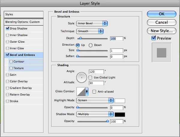Screen dimensions: 180x137
Task: Choose the Up direction radio button
Action: pos(78,45)
